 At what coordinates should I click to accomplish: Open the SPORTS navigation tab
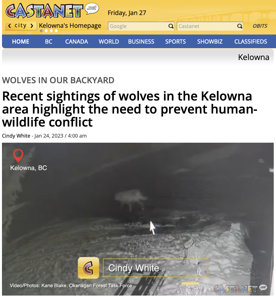pyautogui.click(x=176, y=42)
